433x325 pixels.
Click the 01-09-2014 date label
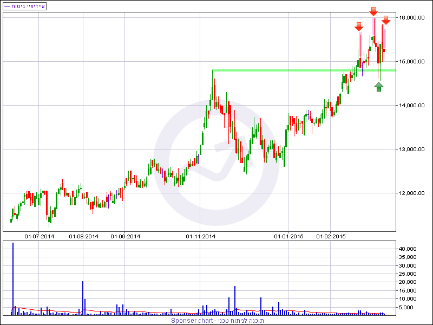(x=126, y=236)
